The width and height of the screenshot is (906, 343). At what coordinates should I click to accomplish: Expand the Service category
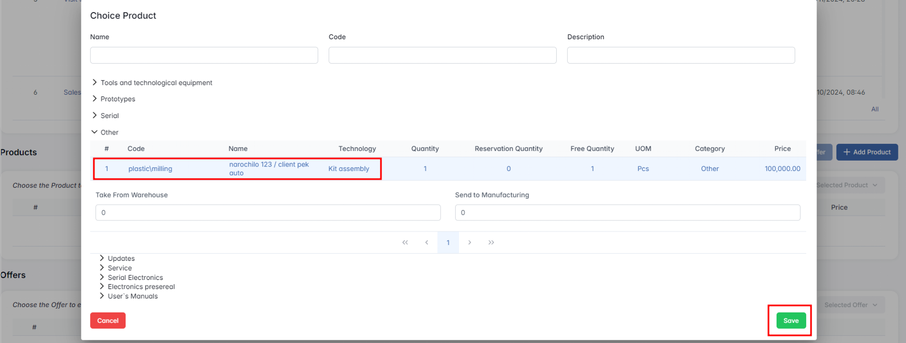pos(102,268)
